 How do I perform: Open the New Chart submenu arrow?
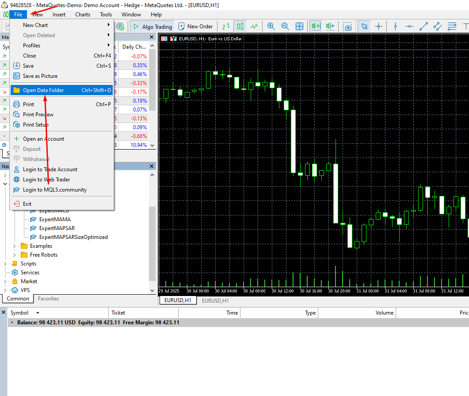click(108, 25)
